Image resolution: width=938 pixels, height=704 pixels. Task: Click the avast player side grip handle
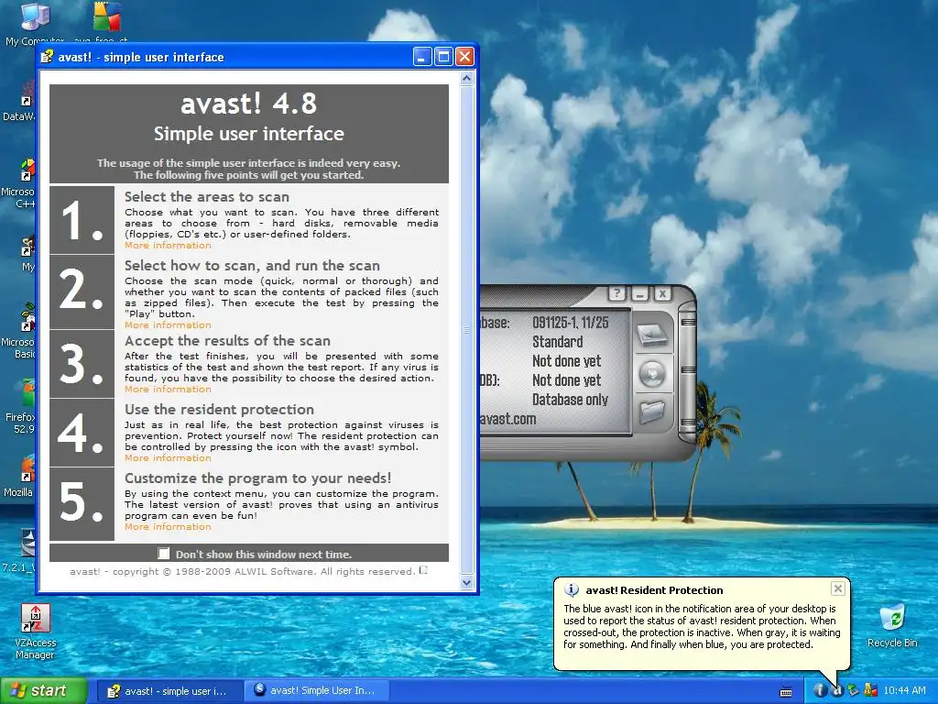click(x=688, y=370)
